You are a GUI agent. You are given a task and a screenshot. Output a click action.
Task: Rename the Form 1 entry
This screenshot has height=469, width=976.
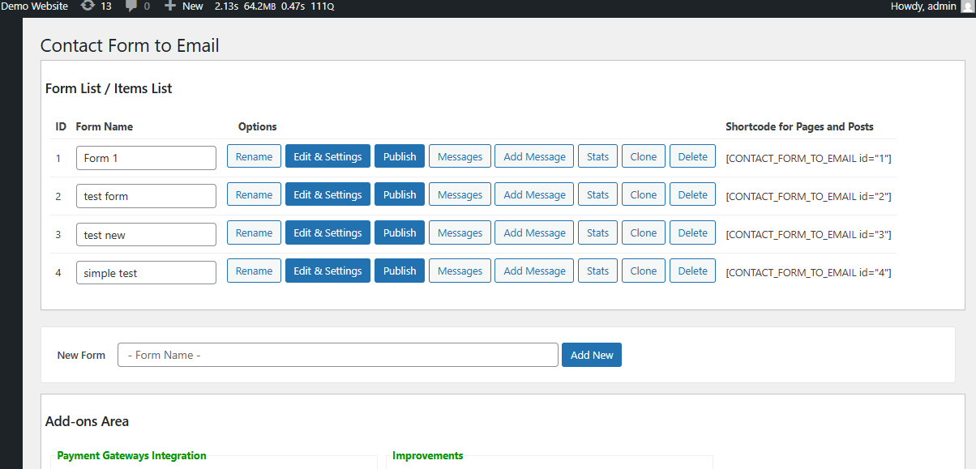click(x=254, y=157)
